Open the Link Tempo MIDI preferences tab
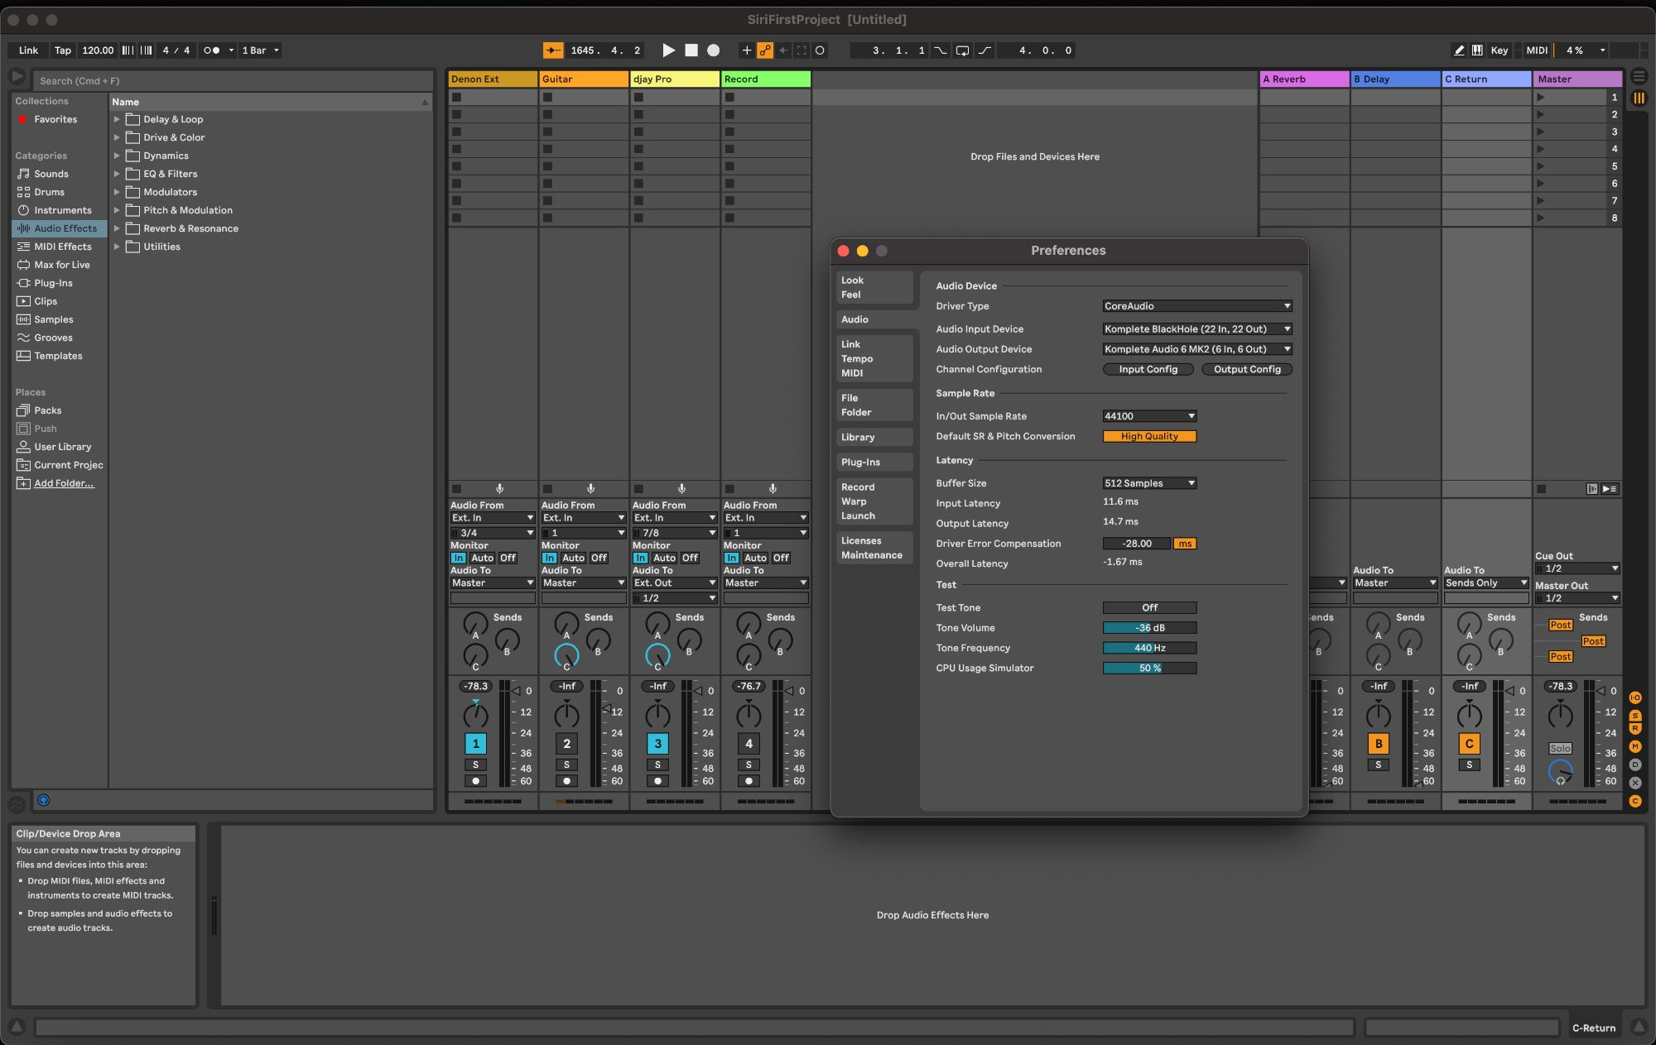Screen dimensions: 1656x1045 click(x=857, y=358)
